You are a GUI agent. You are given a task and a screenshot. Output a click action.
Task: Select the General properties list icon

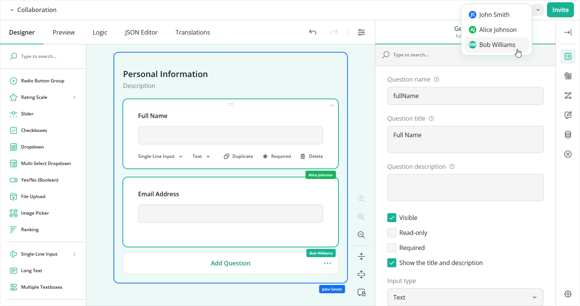point(568,56)
